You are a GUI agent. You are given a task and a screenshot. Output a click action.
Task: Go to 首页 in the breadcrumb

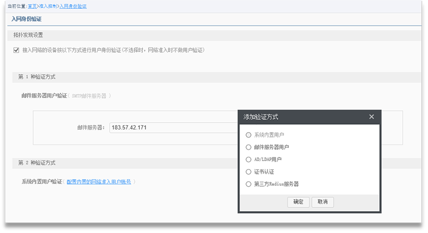tap(32, 6)
